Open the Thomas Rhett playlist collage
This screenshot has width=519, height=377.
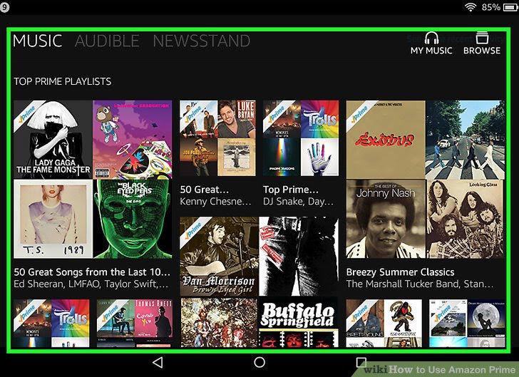click(134, 323)
